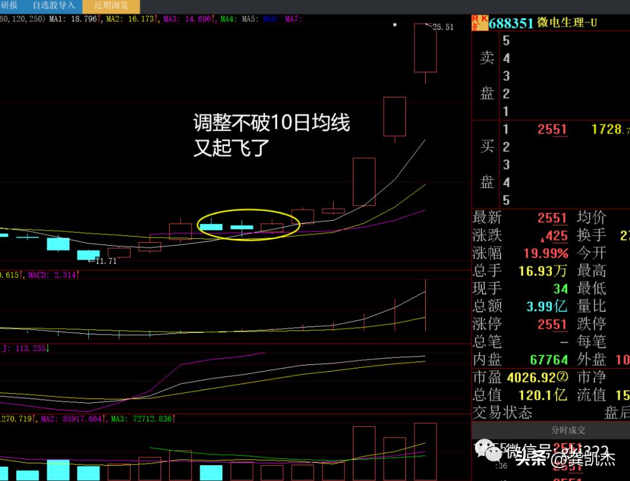Screen dimensions: 630x481
Task: Select the tallest limit-up candlestick
Action: point(425,48)
